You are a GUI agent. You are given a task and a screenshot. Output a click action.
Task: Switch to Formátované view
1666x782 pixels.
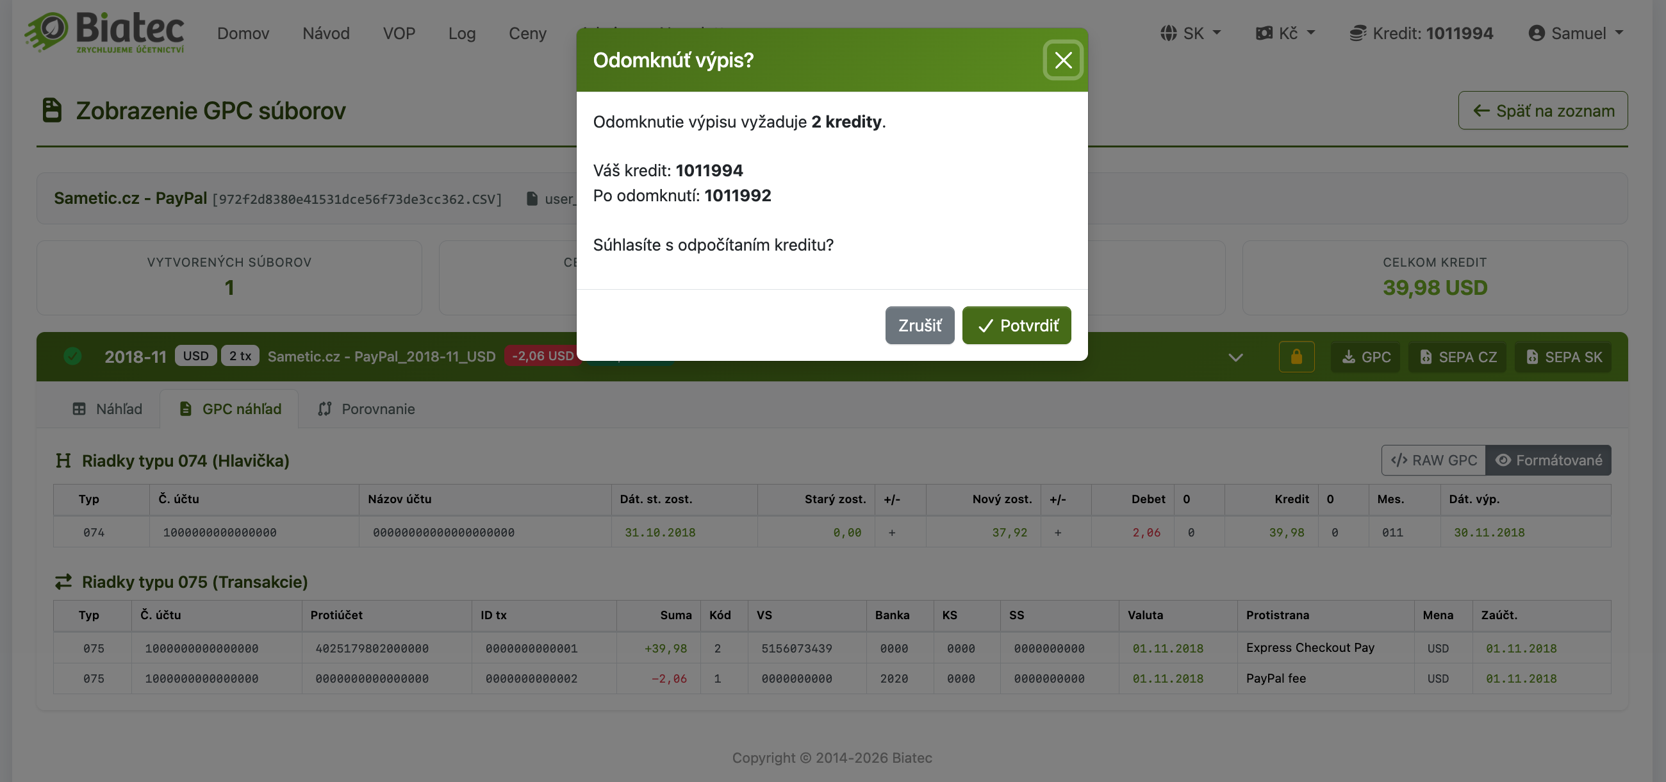click(1548, 460)
